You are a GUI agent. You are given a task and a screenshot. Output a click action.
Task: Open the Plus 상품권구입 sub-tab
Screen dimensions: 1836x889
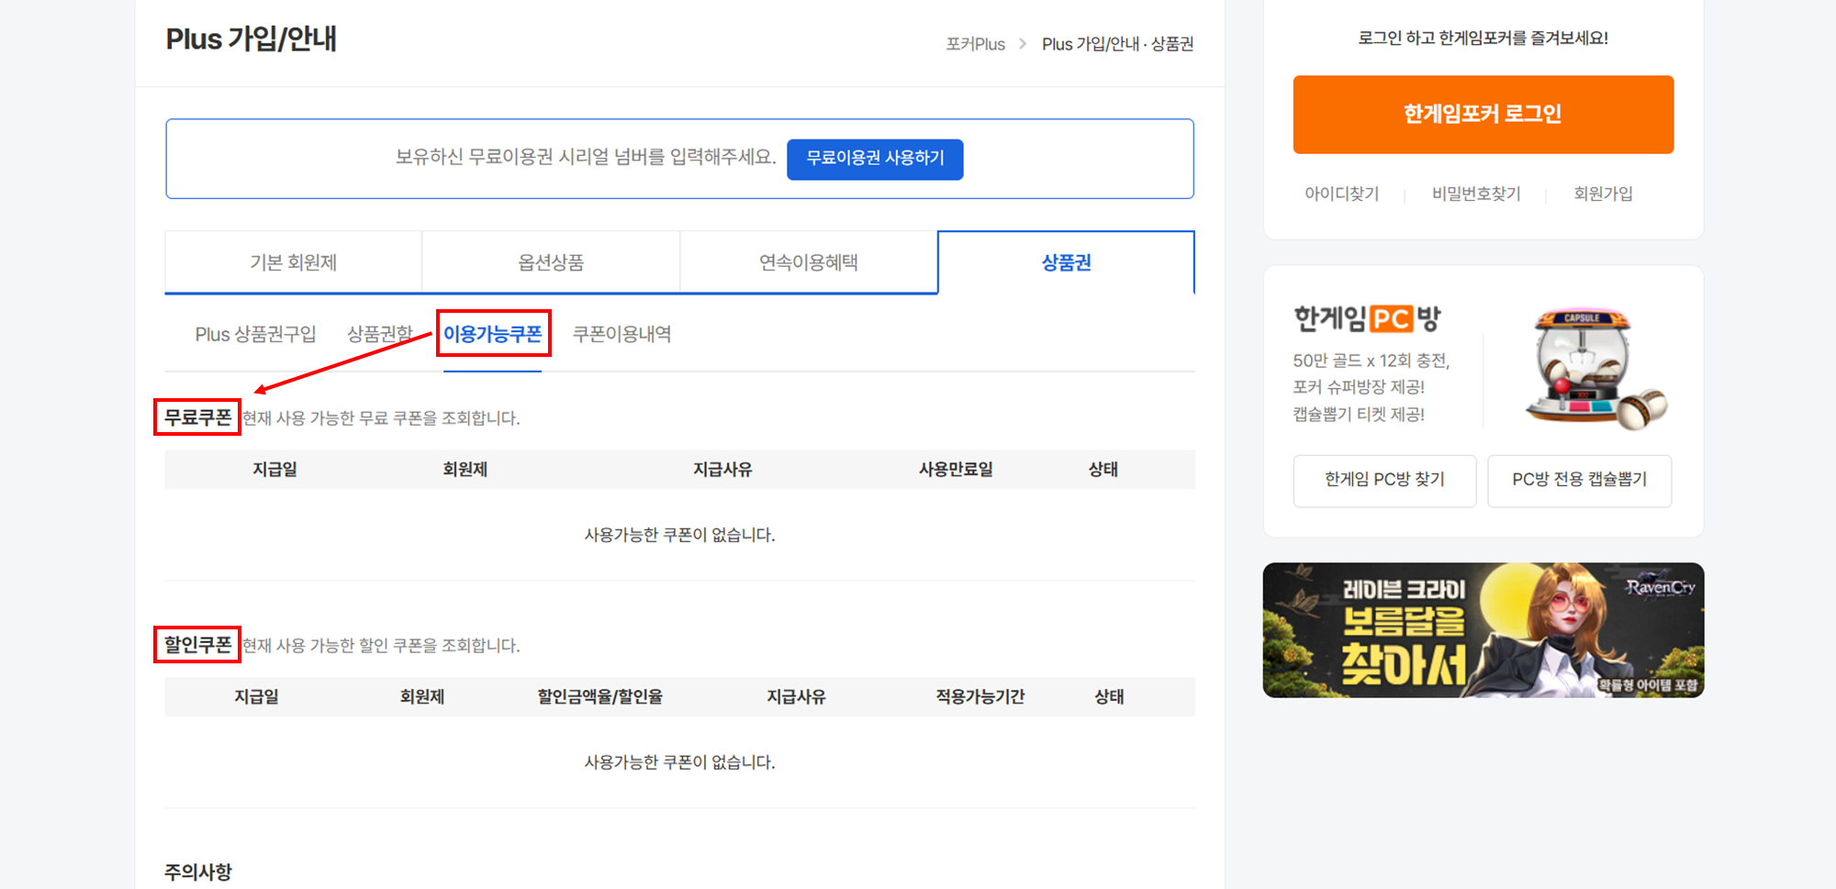tap(254, 333)
